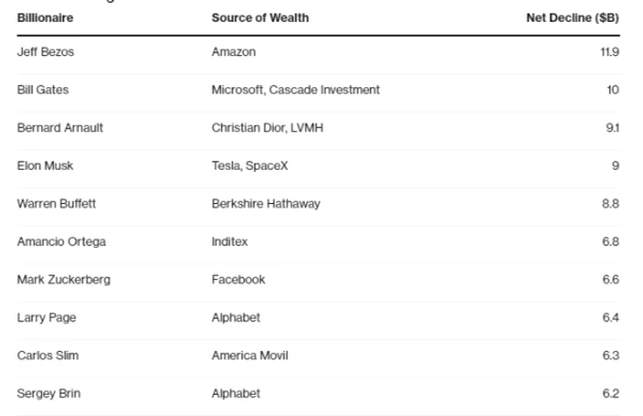
Task: Click Sergey Brin in the table
Action: point(49,393)
